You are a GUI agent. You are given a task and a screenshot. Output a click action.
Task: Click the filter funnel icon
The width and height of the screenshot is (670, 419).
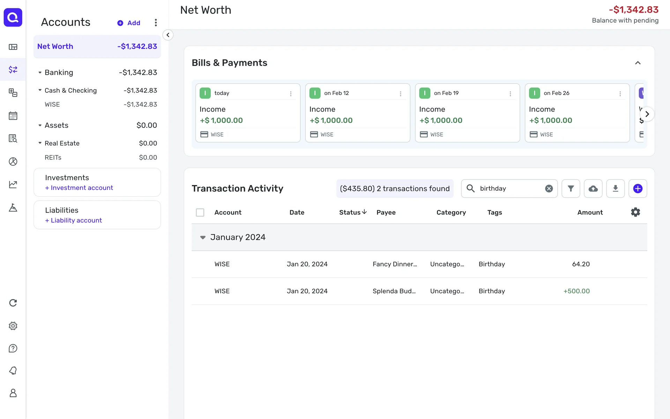coord(571,189)
